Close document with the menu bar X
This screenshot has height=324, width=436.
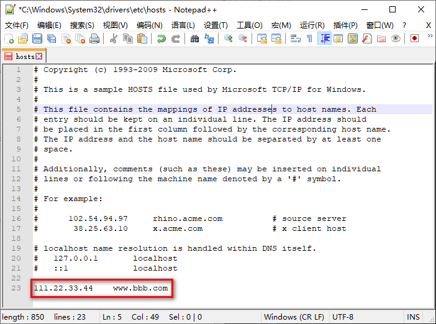click(x=429, y=25)
